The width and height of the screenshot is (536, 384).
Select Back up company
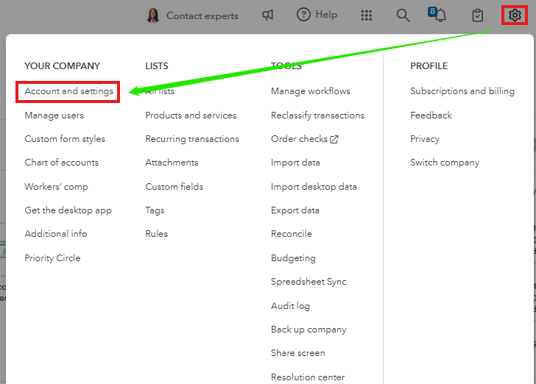308,330
